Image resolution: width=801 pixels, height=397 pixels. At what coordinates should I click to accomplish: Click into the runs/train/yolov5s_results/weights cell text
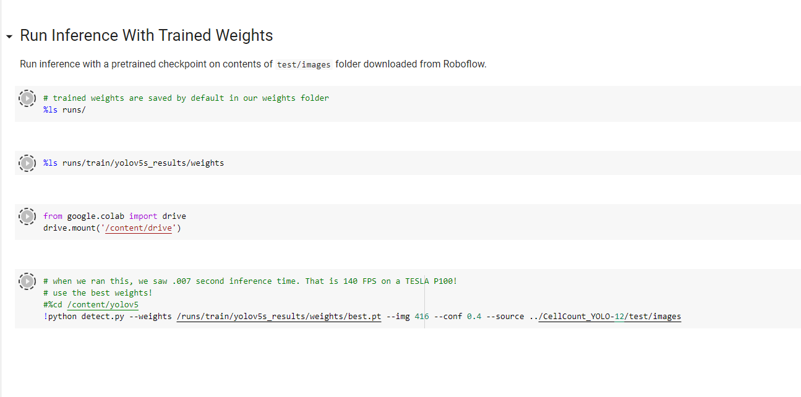(134, 163)
